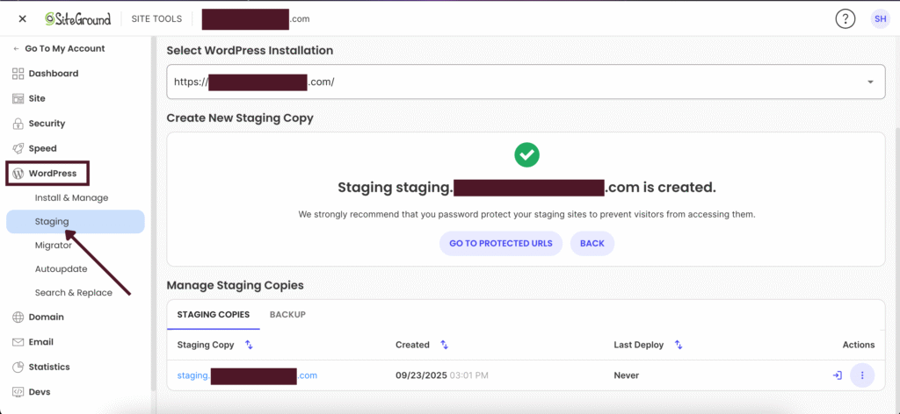Sort by Staging Copy column arrows

point(249,346)
